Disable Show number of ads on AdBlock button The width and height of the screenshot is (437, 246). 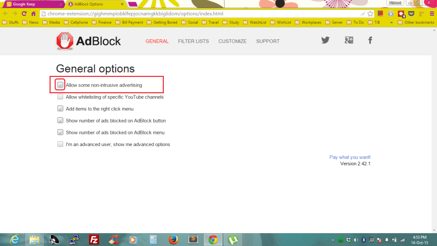(60, 121)
